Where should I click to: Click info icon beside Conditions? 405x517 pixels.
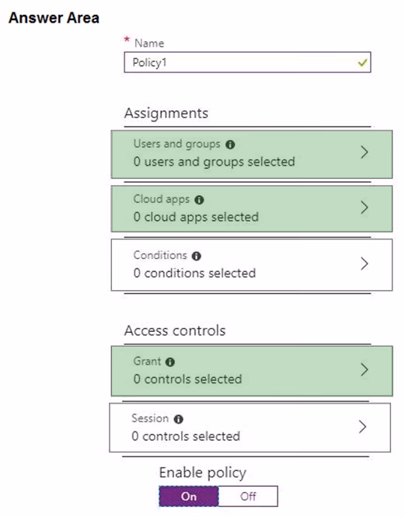(x=197, y=256)
